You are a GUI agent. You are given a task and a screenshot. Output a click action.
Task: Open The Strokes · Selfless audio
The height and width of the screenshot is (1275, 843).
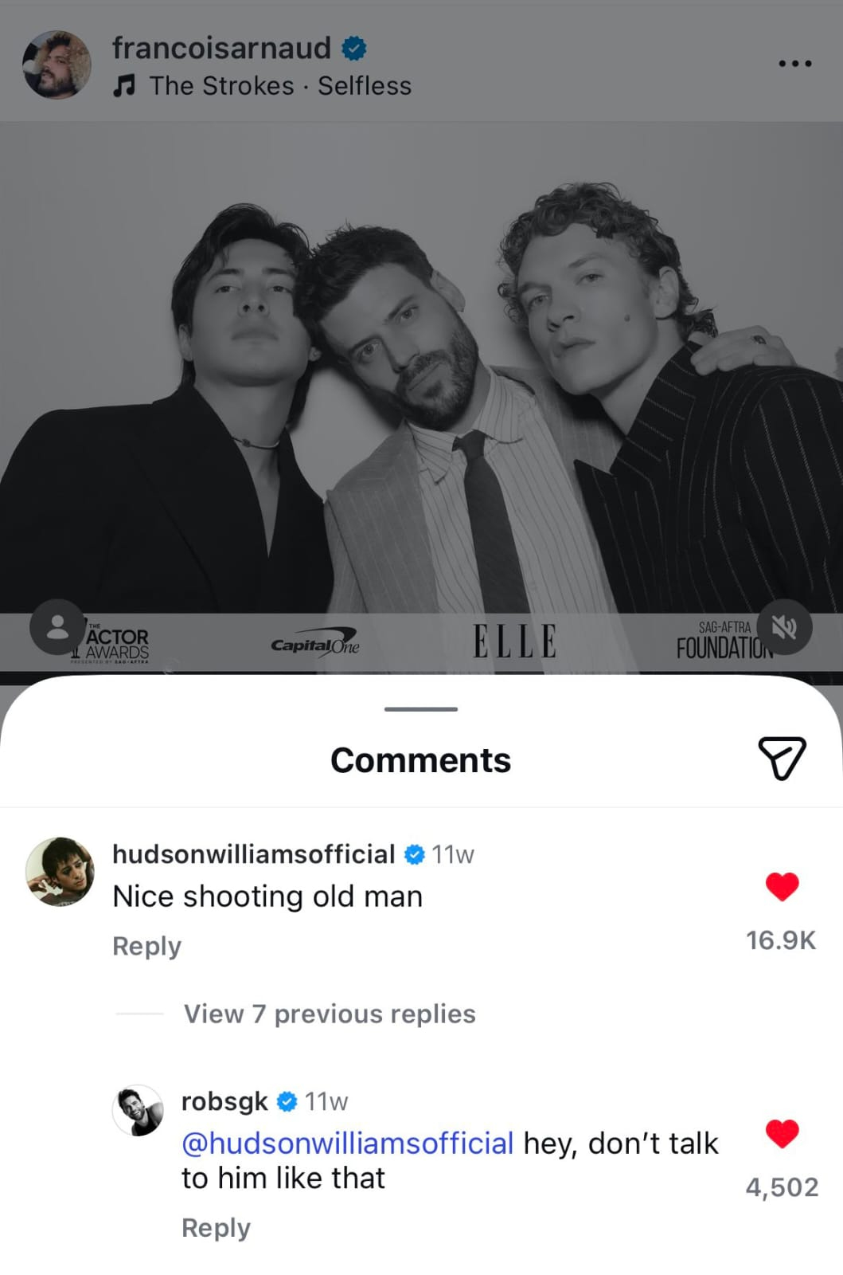[x=280, y=86]
